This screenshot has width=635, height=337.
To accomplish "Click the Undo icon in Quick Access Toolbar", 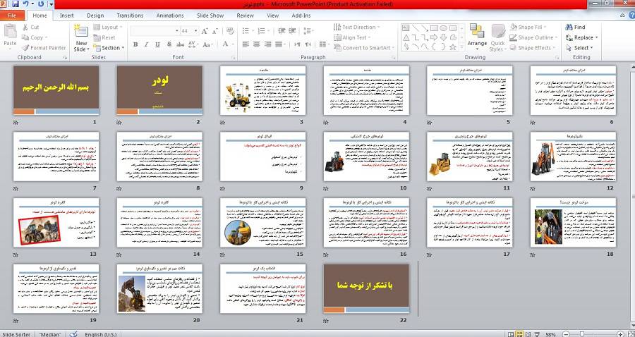I will pyautogui.click(x=26, y=4).
